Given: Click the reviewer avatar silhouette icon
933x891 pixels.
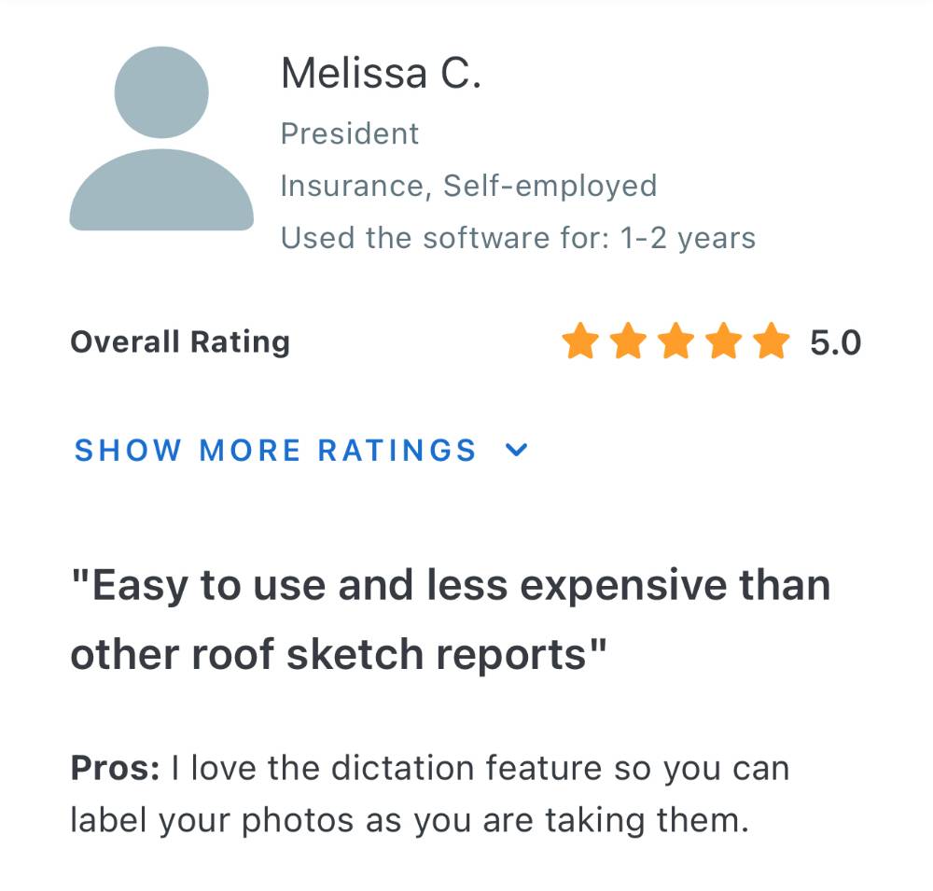Looking at the screenshot, I should pos(161,138).
